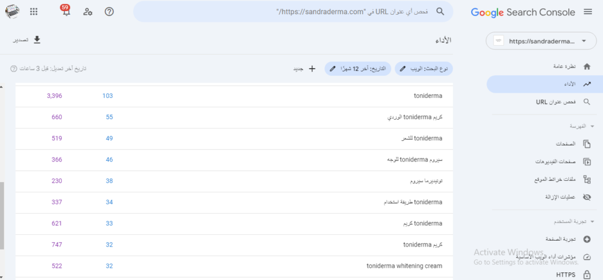Click the sitemaps icon in sidebar
Screen dimensions: 603x280
pyautogui.click(x=587, y=179)
